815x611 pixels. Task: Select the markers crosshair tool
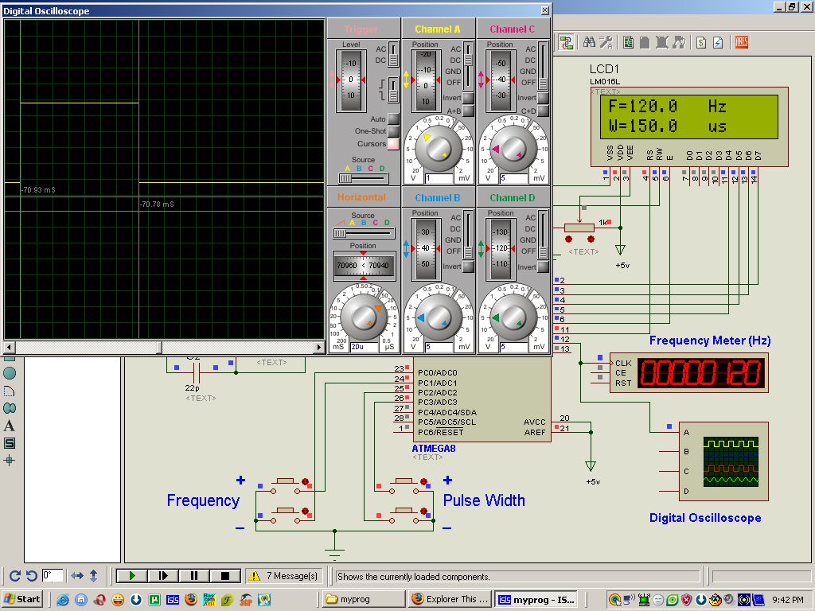click(x=10, y=461)
